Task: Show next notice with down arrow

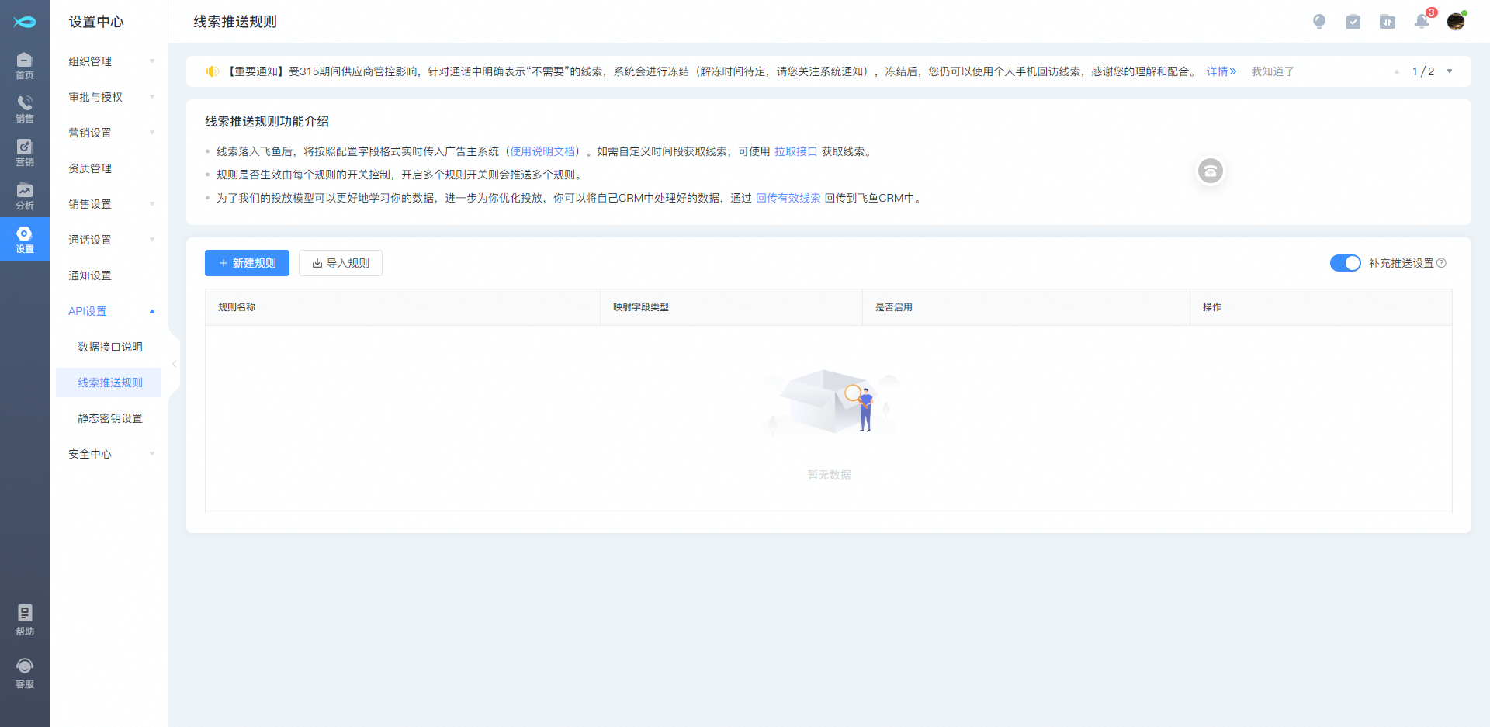Action: [x=1450, y=71]
